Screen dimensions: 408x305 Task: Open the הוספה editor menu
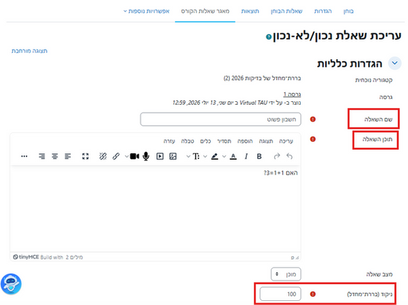pyautogui.click(x=245, y=141)
